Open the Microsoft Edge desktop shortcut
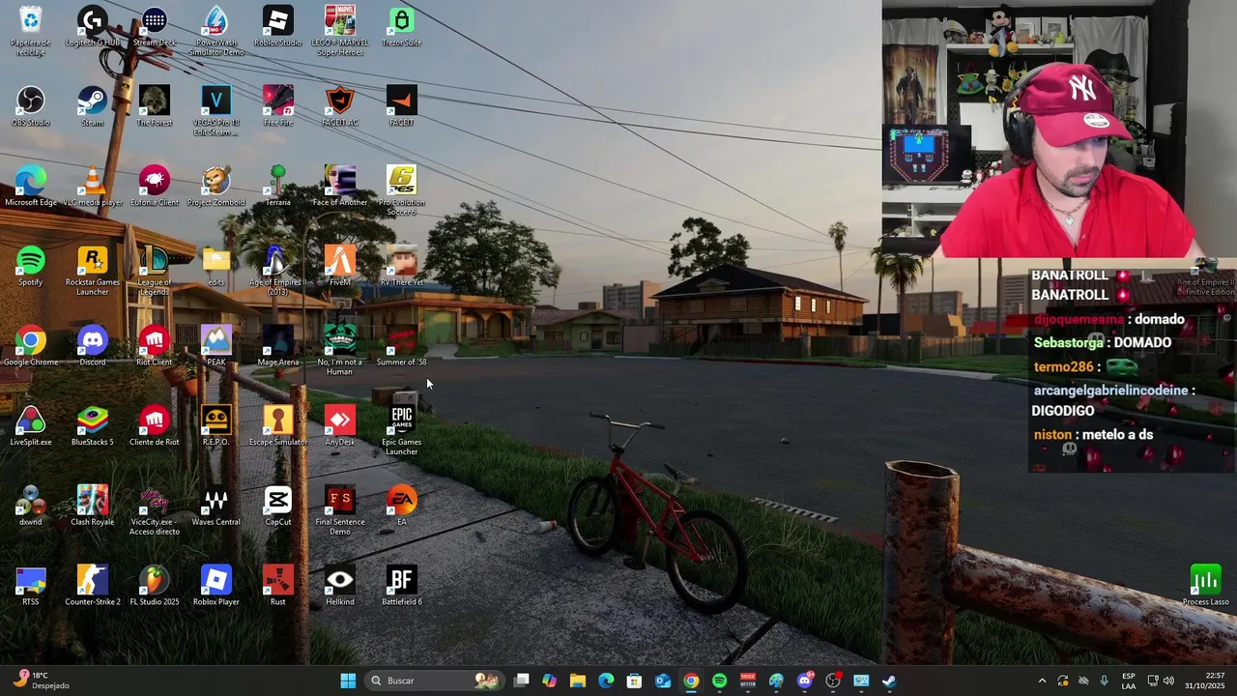 (31, 187)
